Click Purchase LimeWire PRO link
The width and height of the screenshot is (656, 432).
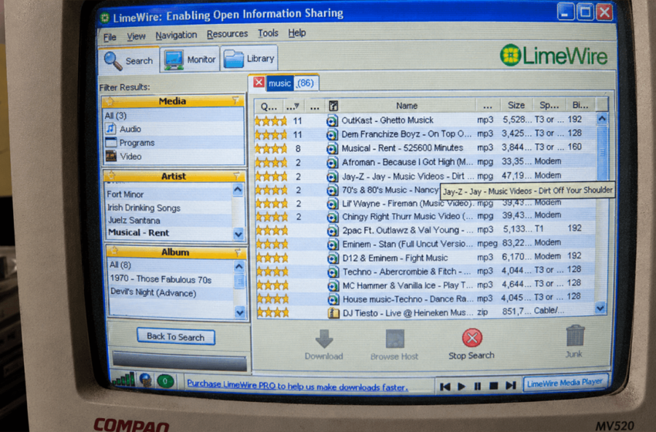pyautogui.click(x=297, y=386)
